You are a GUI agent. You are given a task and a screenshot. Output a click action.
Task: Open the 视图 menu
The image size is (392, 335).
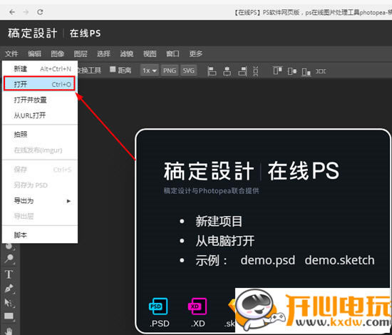tap(150, 53)
